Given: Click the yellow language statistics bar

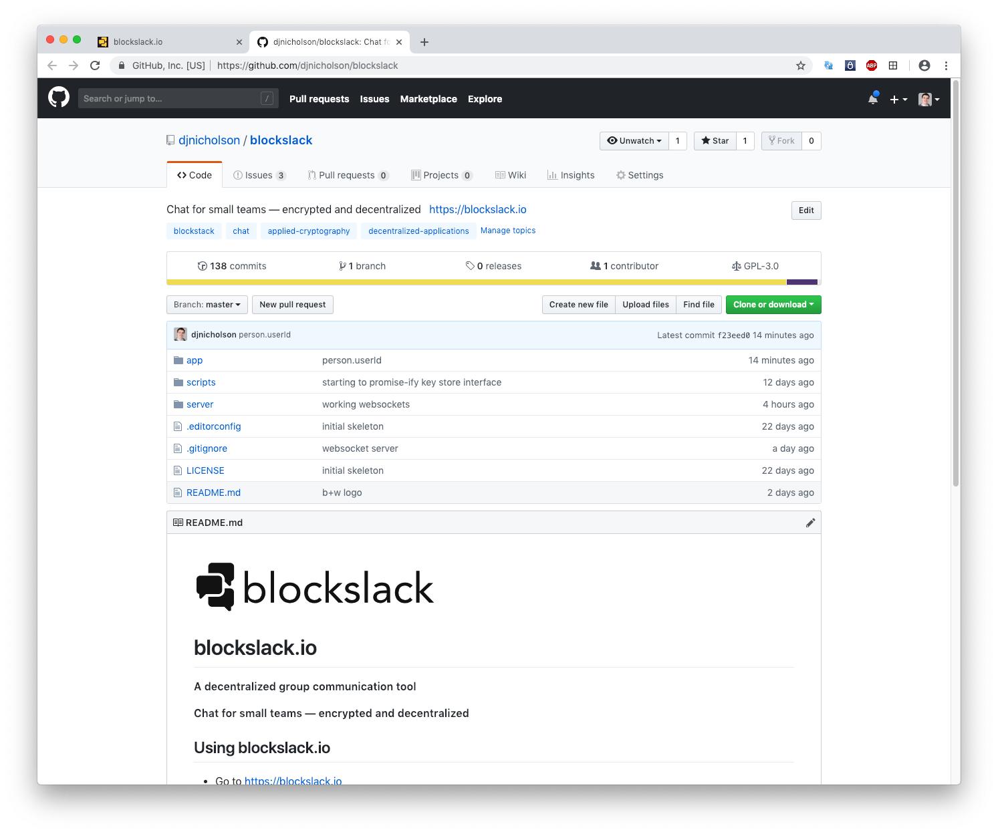Looking at the screenshot, I should point(468,282).
